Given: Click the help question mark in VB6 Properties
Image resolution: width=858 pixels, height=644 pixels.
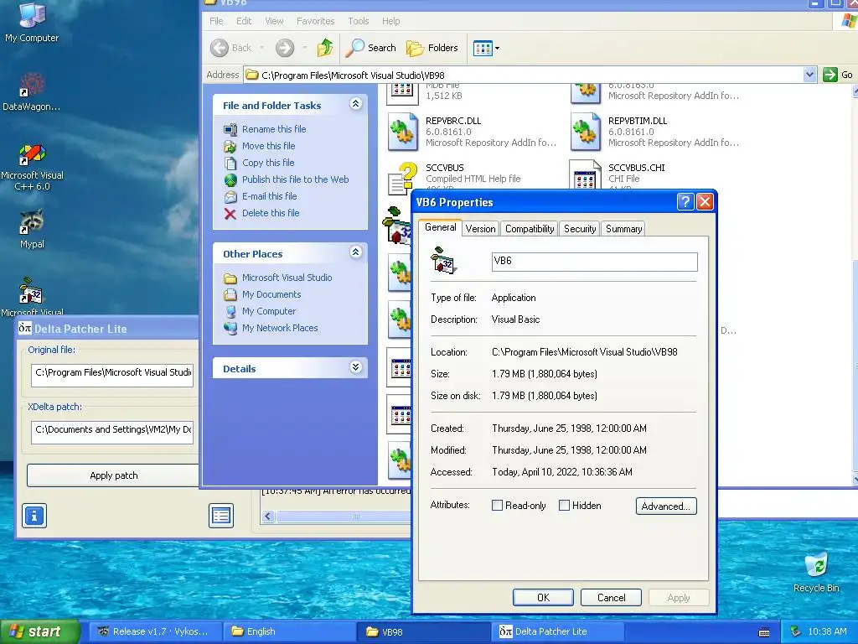Looking at the screenshot, I should 685,202.
